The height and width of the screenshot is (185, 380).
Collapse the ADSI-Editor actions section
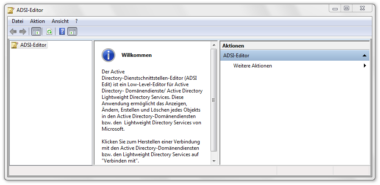[364, 56]
